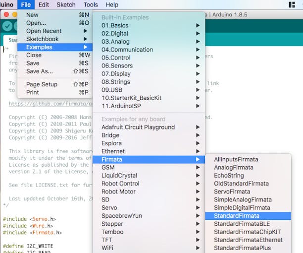Load the AllInputsFirmata sketch
The height and width of the screenshot is (253, 303).
pyautogui.click(x=248, y=159)
